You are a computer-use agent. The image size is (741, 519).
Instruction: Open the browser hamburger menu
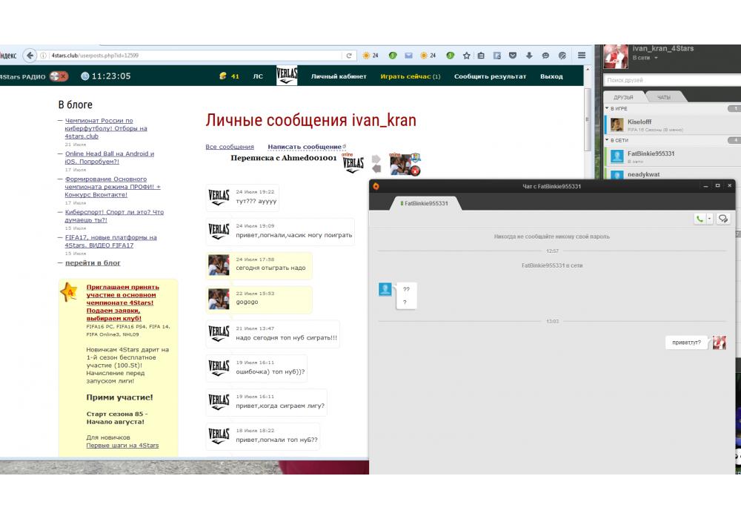point(582,56)
